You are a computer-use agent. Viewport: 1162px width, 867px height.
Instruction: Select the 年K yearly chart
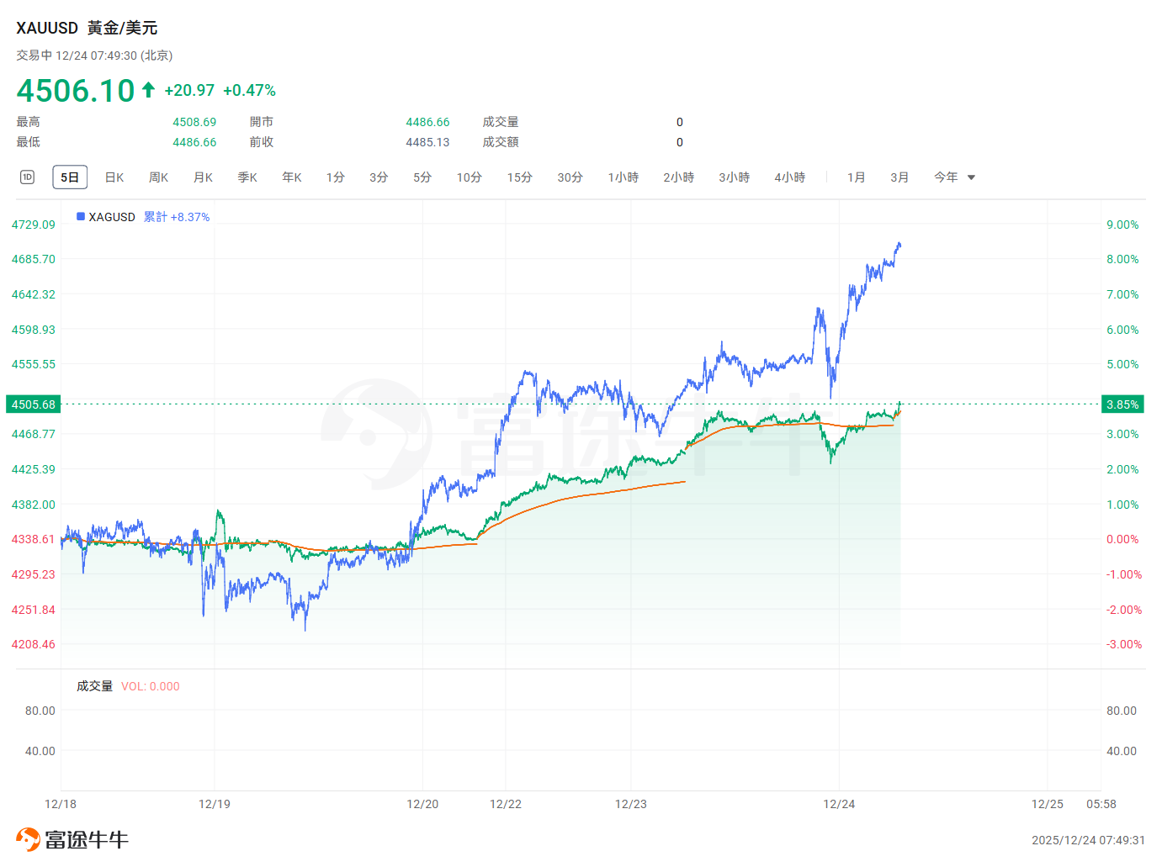point(291,177)
